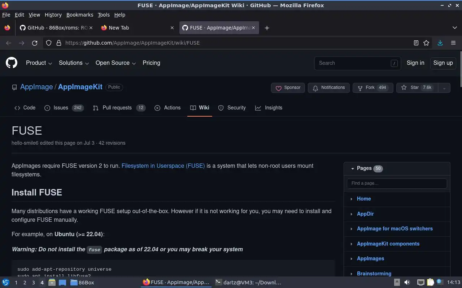Expand the Home page entry arrow
462x288 pixels.
(x=351, y=199)
